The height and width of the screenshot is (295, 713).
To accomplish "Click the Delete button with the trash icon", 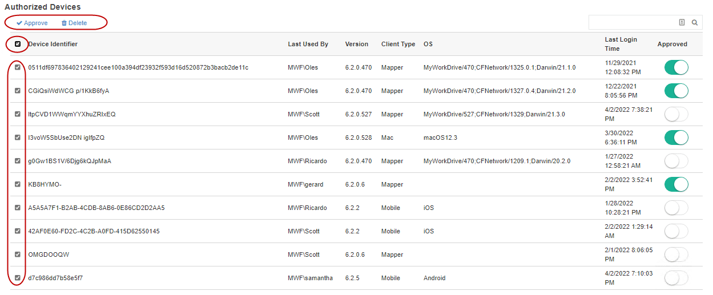I will pos(74,23).
